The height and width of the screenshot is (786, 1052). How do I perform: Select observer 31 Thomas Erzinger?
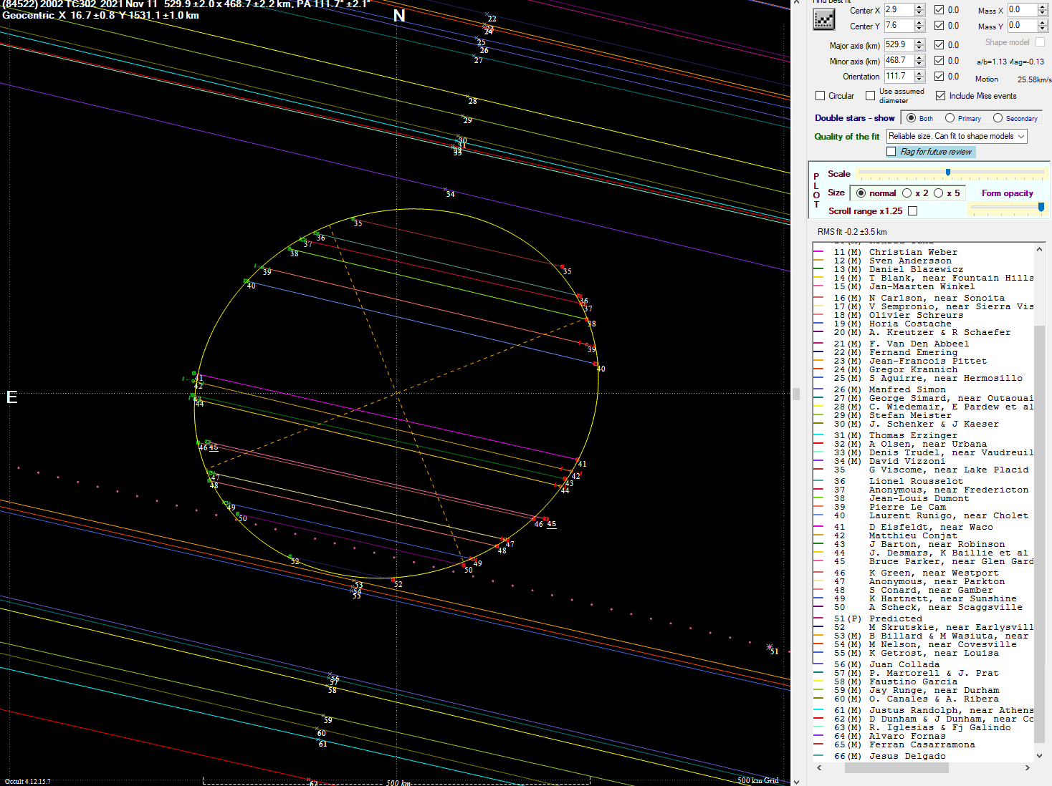[x=923, y=435]
